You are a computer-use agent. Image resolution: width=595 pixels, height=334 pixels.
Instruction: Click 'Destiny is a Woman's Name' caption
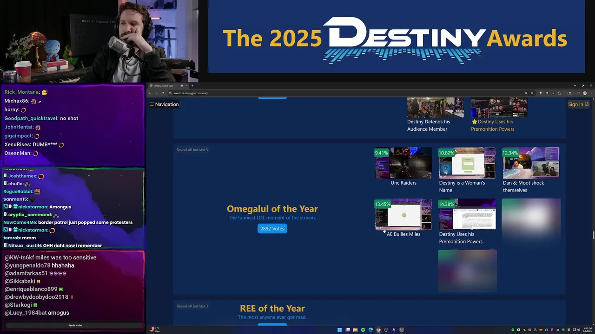(x=462, y=186)
